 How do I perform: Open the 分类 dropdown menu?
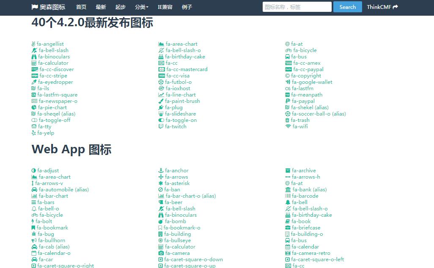(x=141, y=7)
